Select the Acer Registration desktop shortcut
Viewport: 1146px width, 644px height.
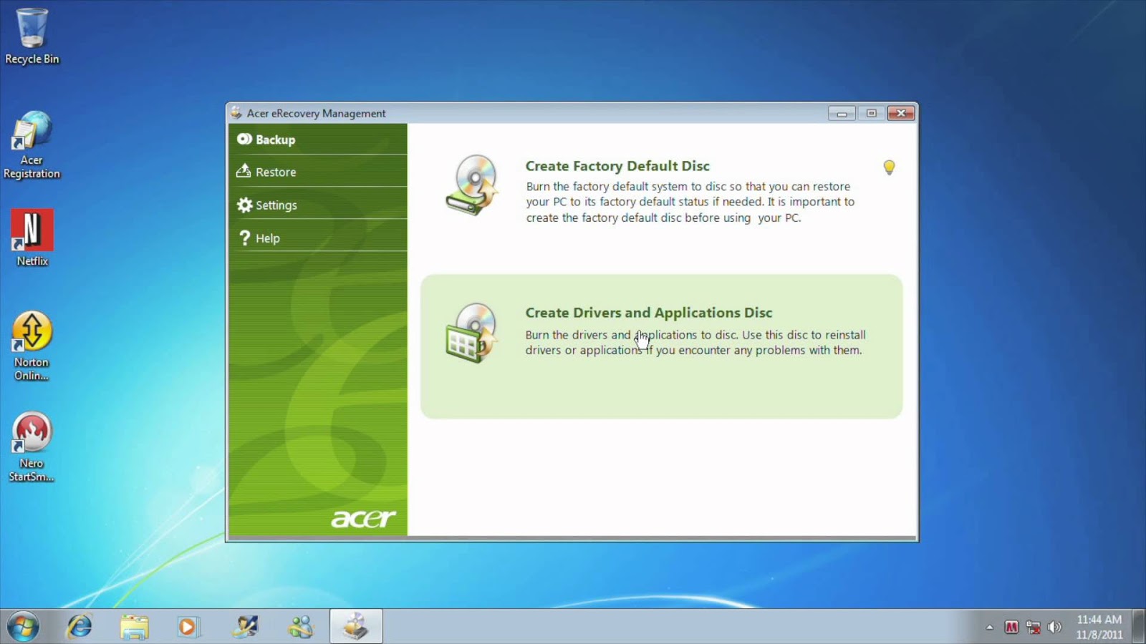tap(32, 145)
